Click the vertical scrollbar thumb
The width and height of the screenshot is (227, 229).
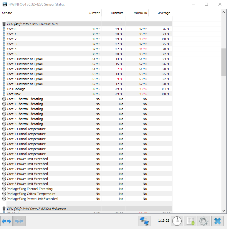(223, 62)
